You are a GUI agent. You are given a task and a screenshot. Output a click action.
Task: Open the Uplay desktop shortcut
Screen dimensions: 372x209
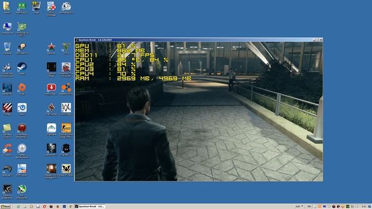tap(22, 109)
